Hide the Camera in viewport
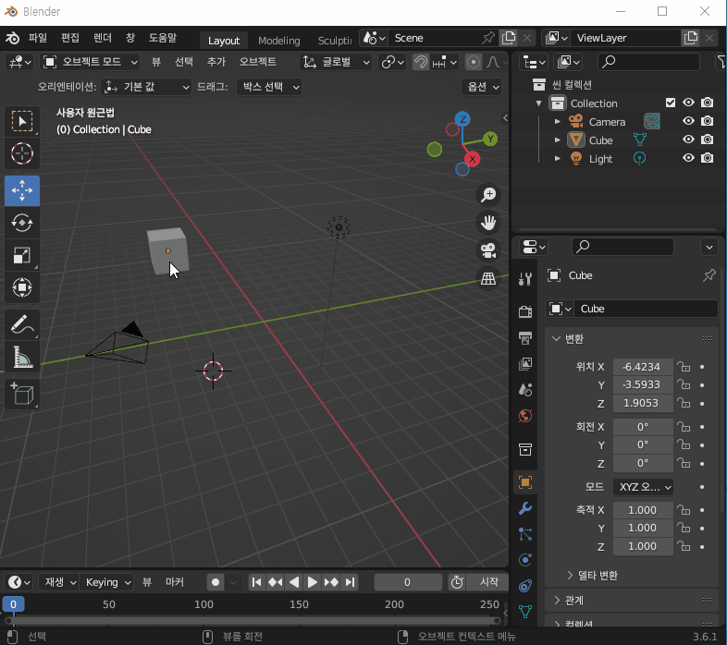727x645 pixels. 688,121
